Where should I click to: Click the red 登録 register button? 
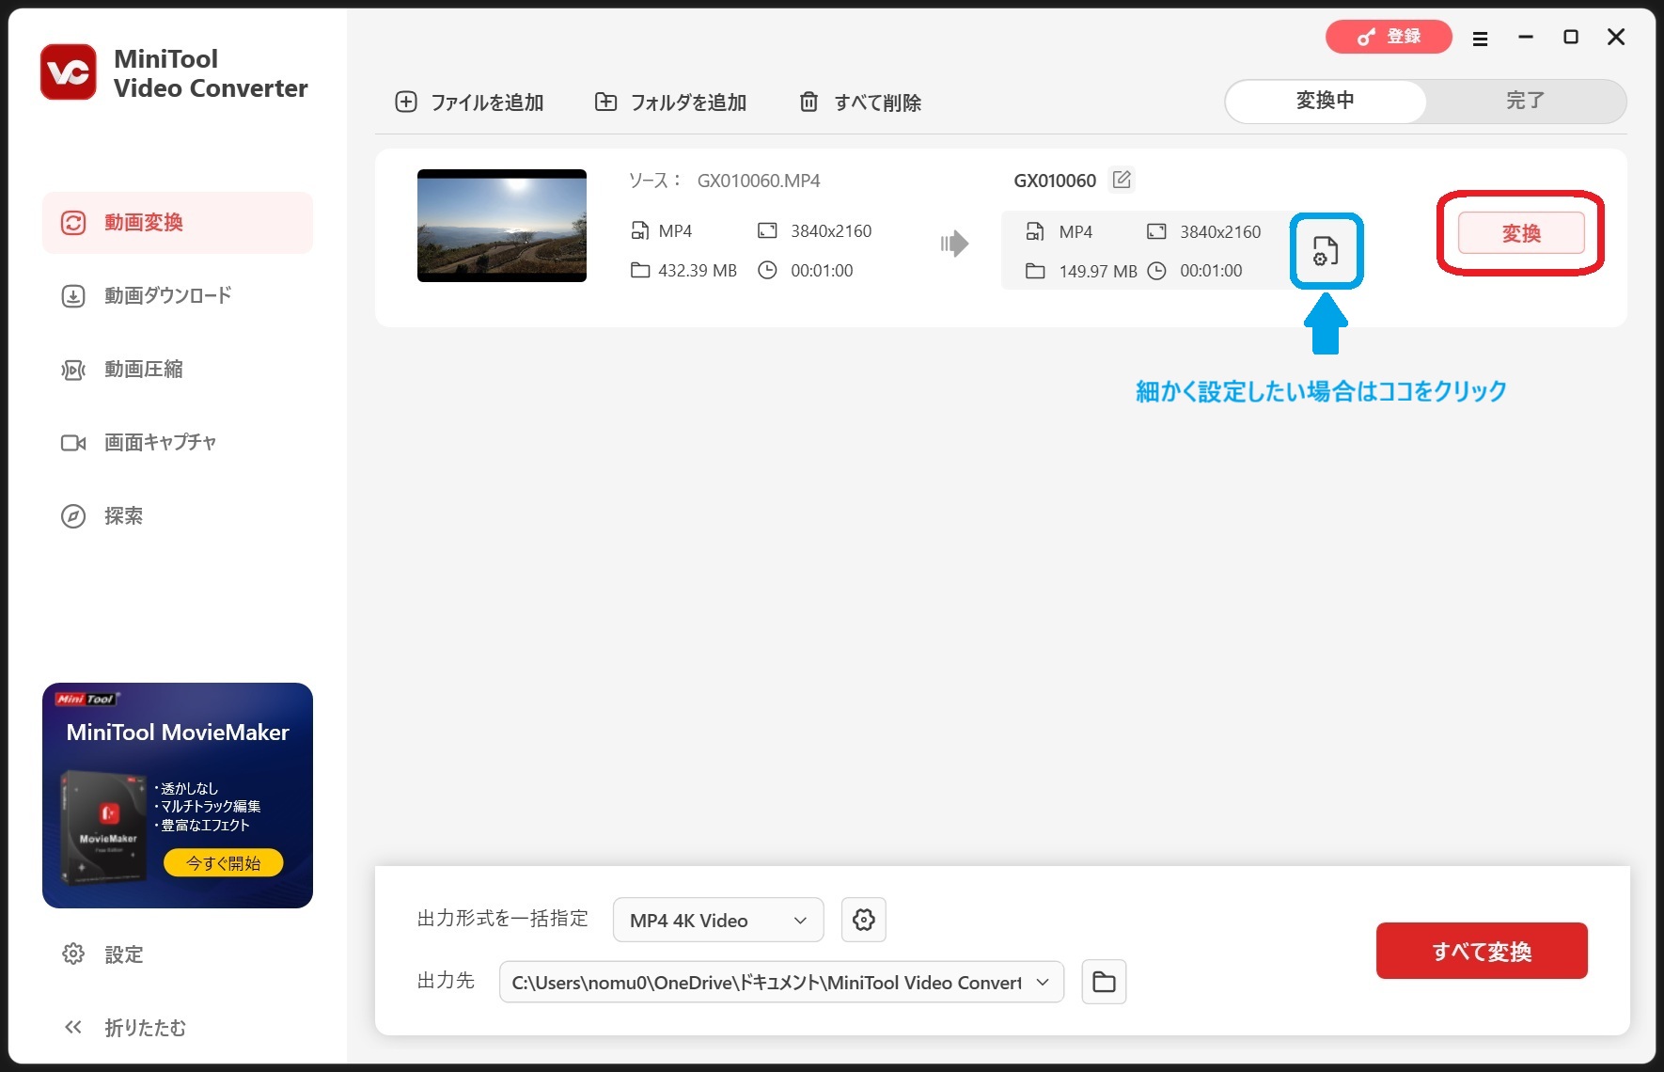point(1389,37)
